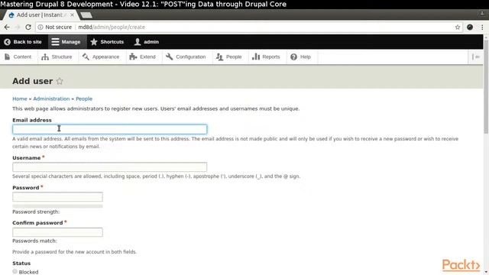Focus the Username field
Image resolution: width=489 pixels, height=275 pixels.
pos(110,167)
